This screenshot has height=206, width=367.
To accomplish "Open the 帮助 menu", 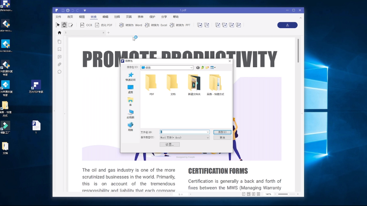I will tap(176, 17).
